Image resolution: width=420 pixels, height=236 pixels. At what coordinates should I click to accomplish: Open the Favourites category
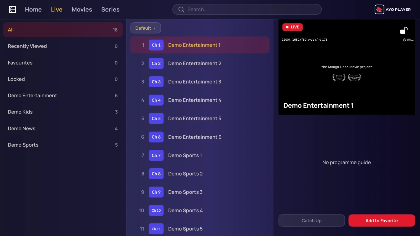63,63
